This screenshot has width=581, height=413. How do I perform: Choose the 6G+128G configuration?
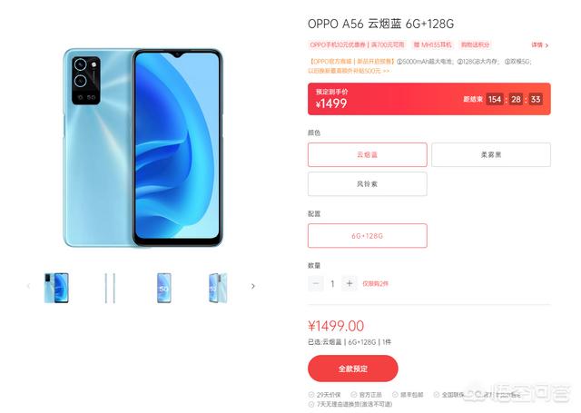[367, 236]
